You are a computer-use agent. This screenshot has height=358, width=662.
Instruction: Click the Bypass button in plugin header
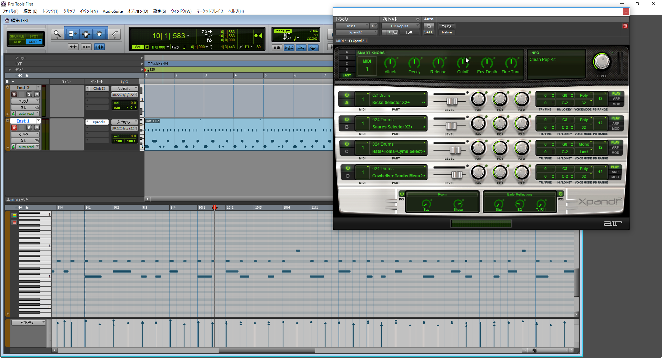[x=447, y=26]
